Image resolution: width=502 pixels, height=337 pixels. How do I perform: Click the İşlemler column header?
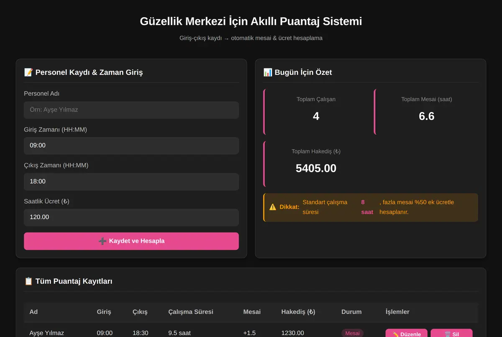[397, 312]
